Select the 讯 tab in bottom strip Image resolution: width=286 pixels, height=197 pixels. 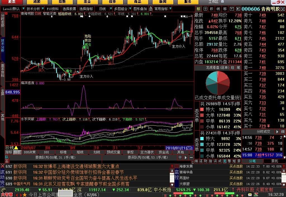(x=215, y=161)
